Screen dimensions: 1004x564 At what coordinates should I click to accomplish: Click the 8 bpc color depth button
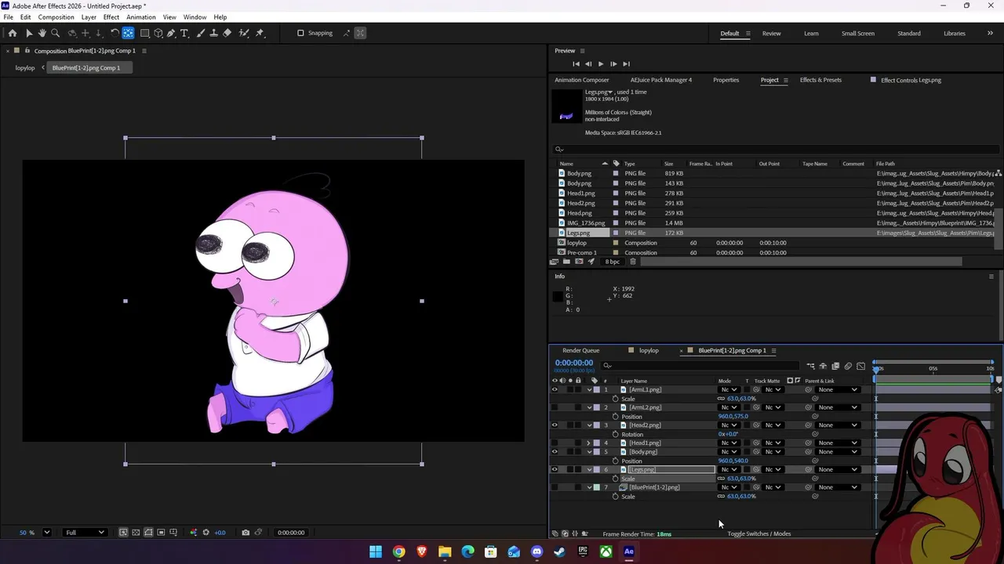point(613,261)
